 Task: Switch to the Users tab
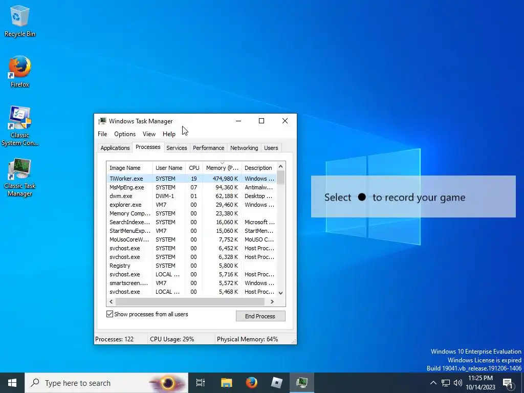[271, 148]
